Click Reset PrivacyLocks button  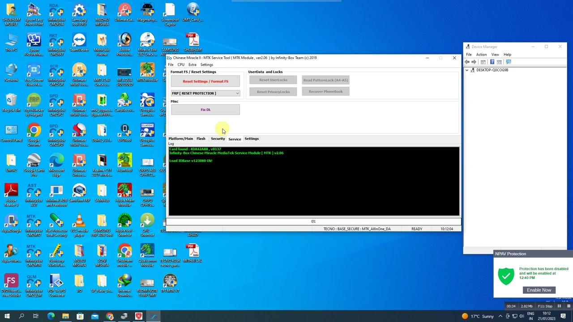click(273, 92)
